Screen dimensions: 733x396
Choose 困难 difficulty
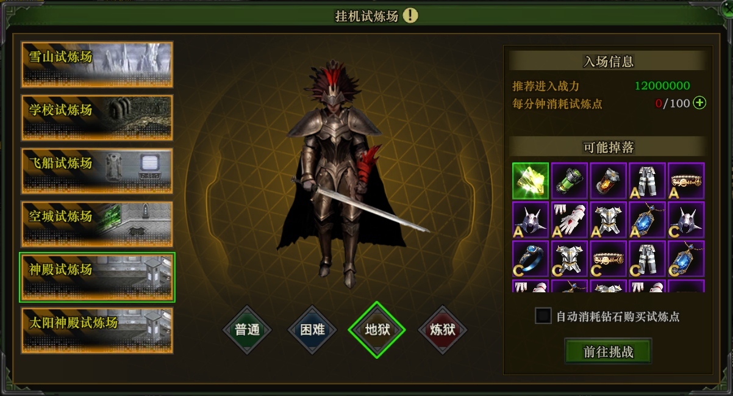[x=312, y=330]
